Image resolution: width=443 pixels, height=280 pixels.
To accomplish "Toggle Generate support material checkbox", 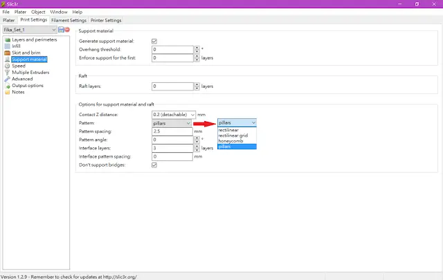I will click(x=154, y=41).
